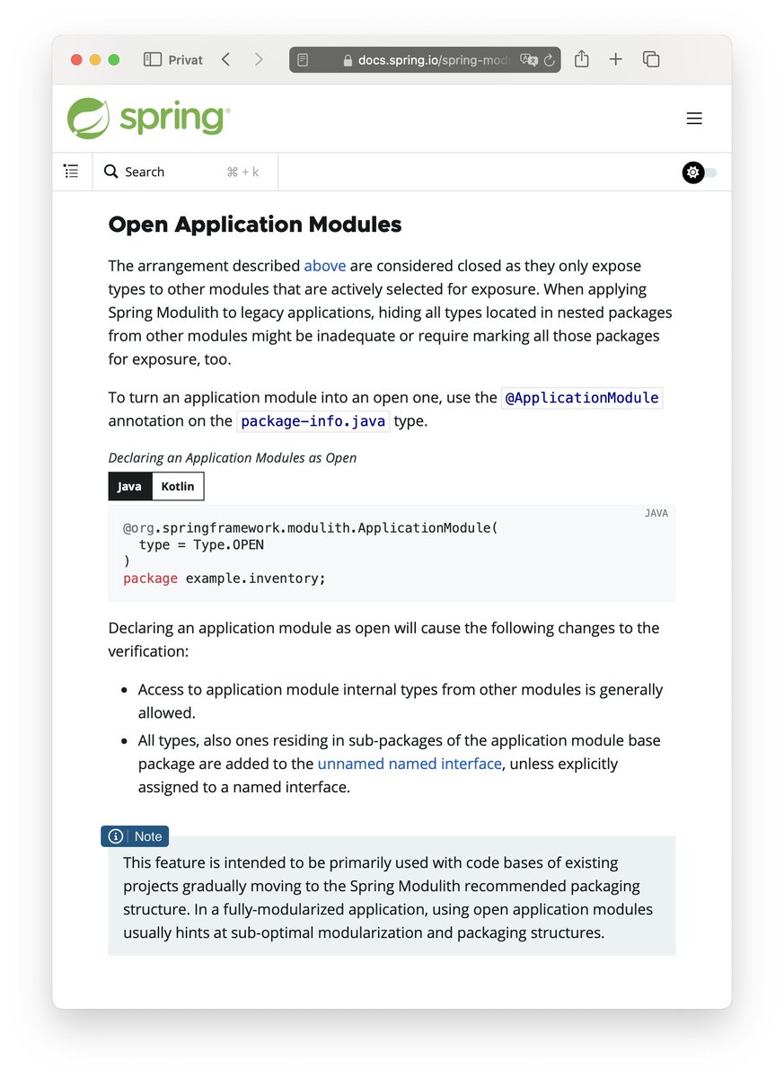784x1078 pixels.
Task: Click the 'Declaring an Application Modules as Open' caption
Action: point(233,458)
